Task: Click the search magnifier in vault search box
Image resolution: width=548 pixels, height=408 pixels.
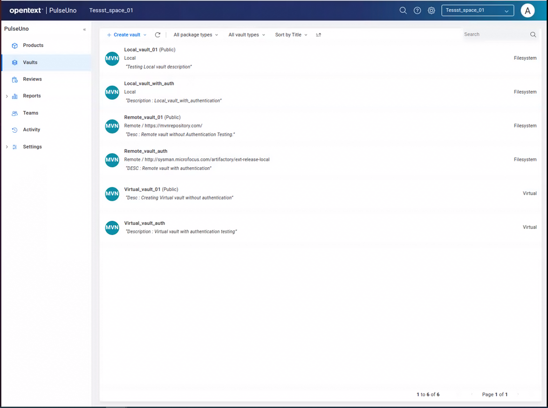Action: pos(533,34)
